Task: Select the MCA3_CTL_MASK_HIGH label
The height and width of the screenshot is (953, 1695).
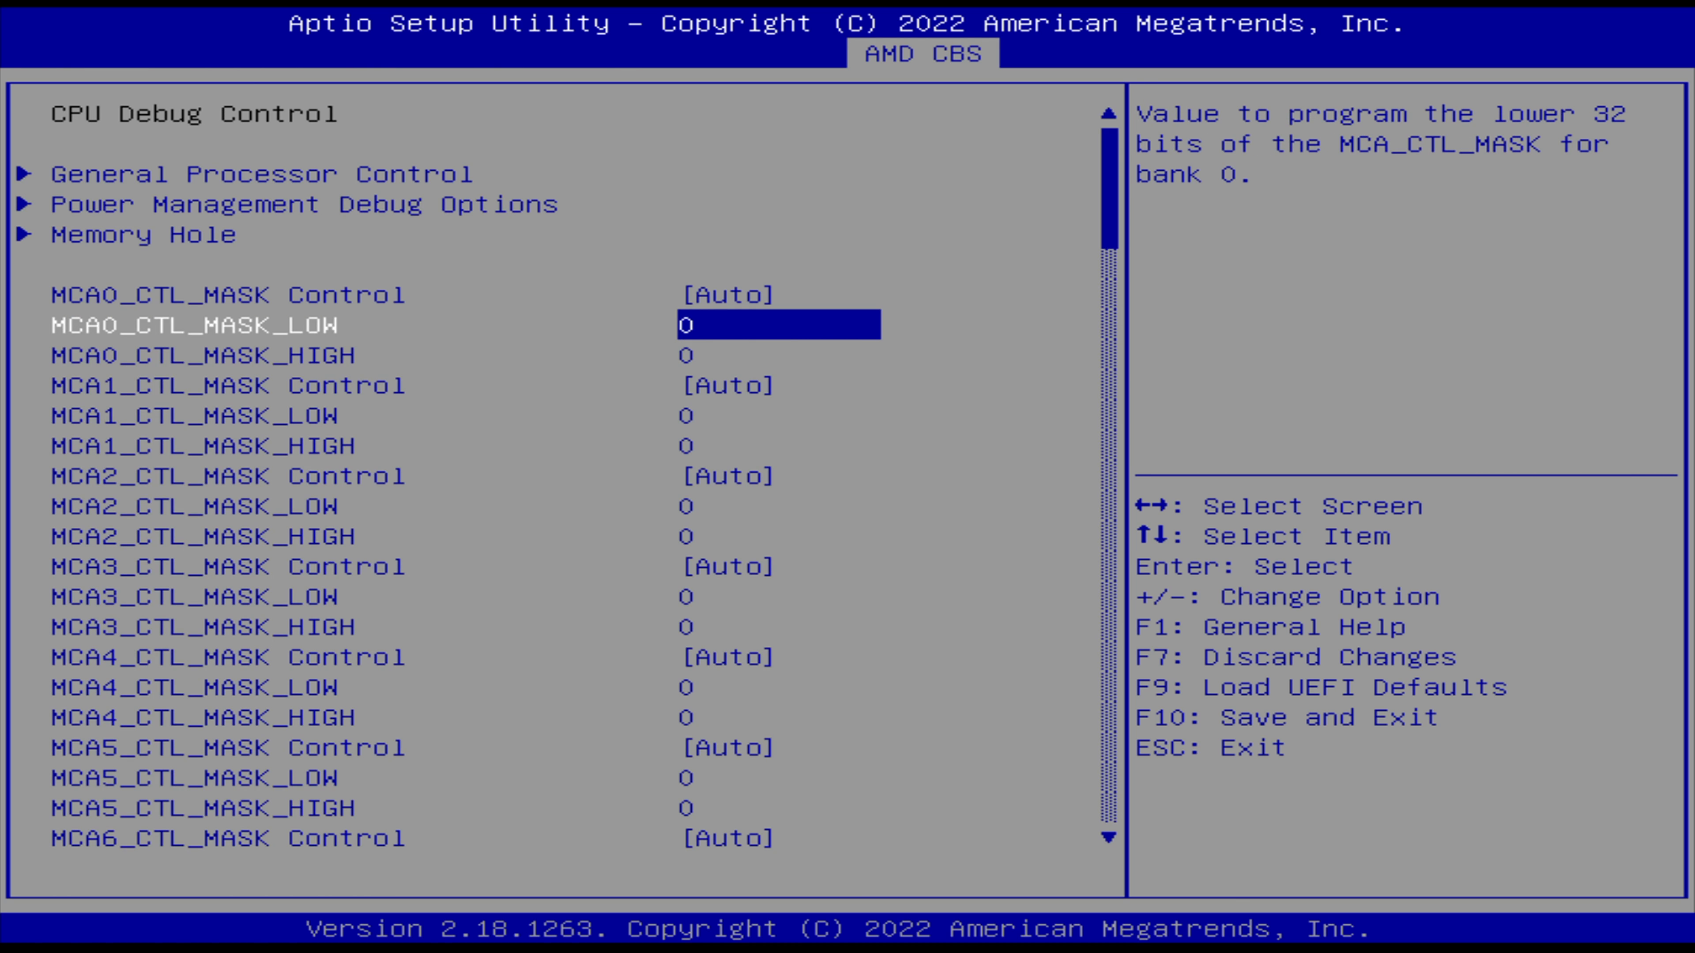Action: 203,627
